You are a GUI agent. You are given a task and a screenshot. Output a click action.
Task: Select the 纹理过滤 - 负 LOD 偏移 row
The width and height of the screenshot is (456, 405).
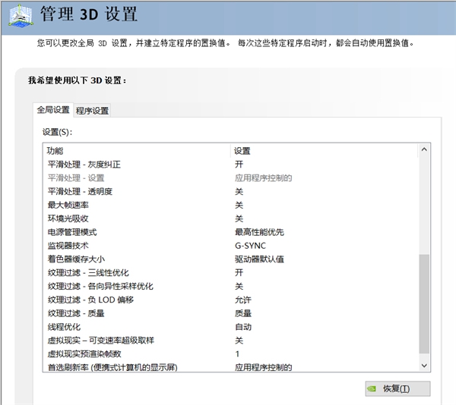pos(231,300)
